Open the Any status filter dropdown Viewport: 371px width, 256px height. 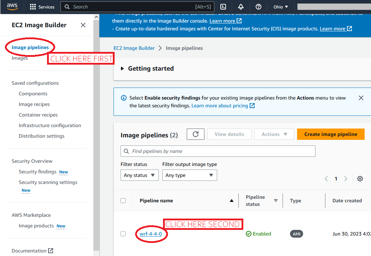(x=140, y=175)
